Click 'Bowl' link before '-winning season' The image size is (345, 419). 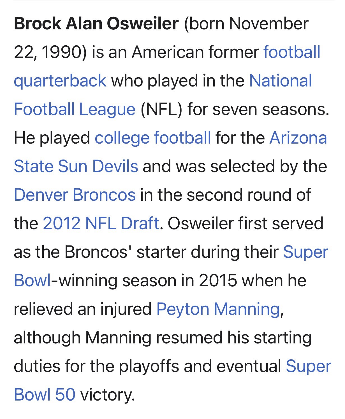coord(32,280)
